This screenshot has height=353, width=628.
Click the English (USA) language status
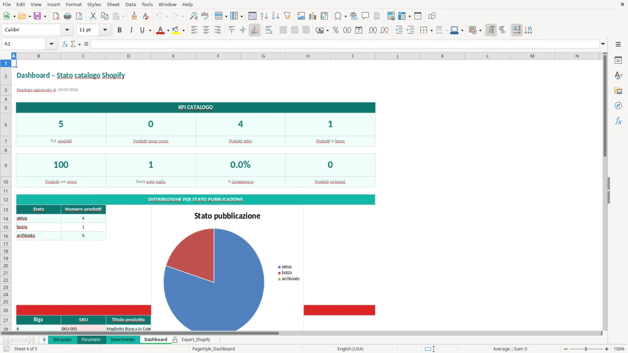point(350,349)
